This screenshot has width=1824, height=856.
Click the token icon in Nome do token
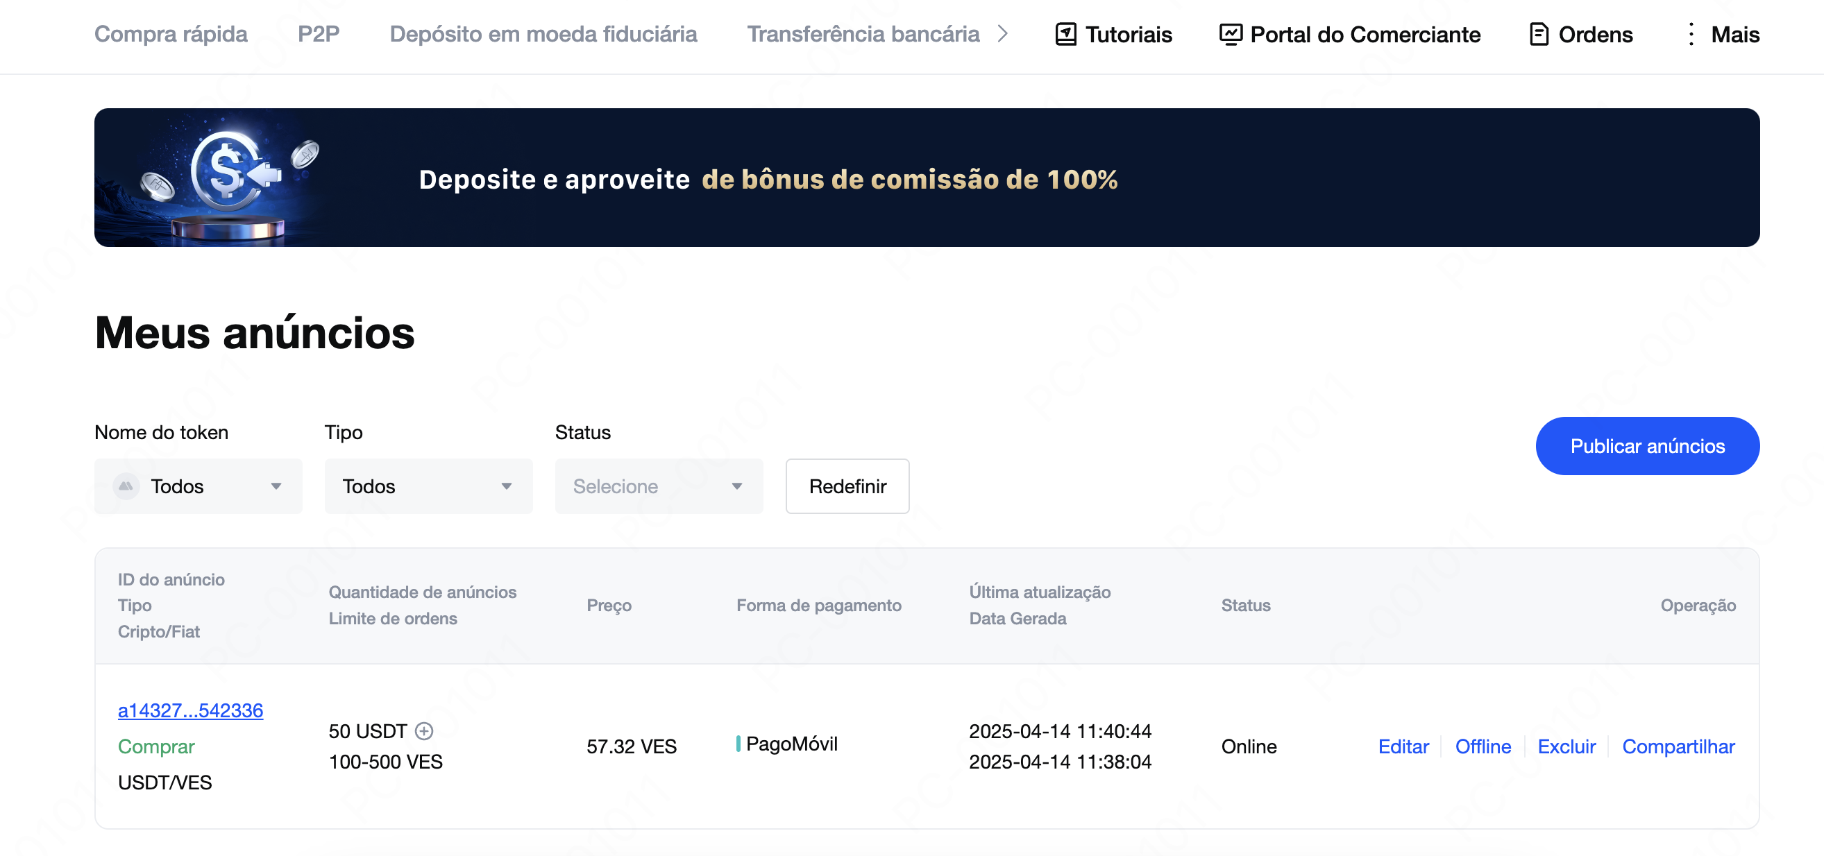tap(126, 486)
